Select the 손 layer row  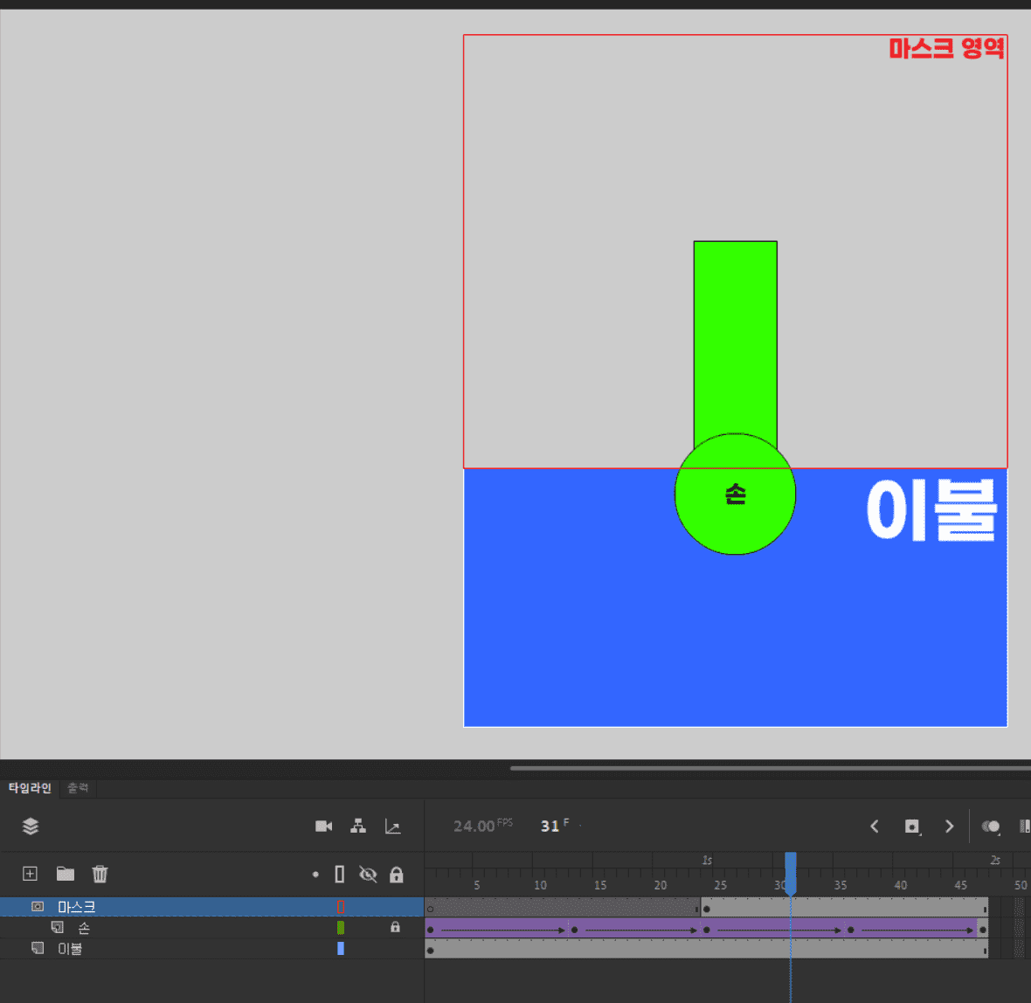tap(211, 927)
